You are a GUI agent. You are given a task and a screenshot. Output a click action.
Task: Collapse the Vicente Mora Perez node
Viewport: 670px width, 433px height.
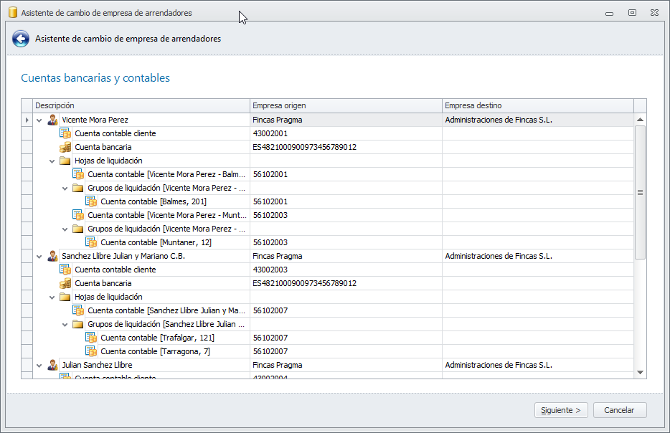[39, 120]
